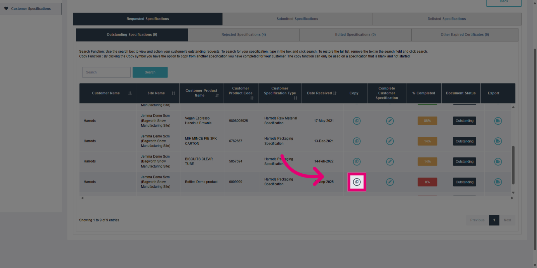Click date 17-May-2021
The image size is (537, 268).
(324, 121)
